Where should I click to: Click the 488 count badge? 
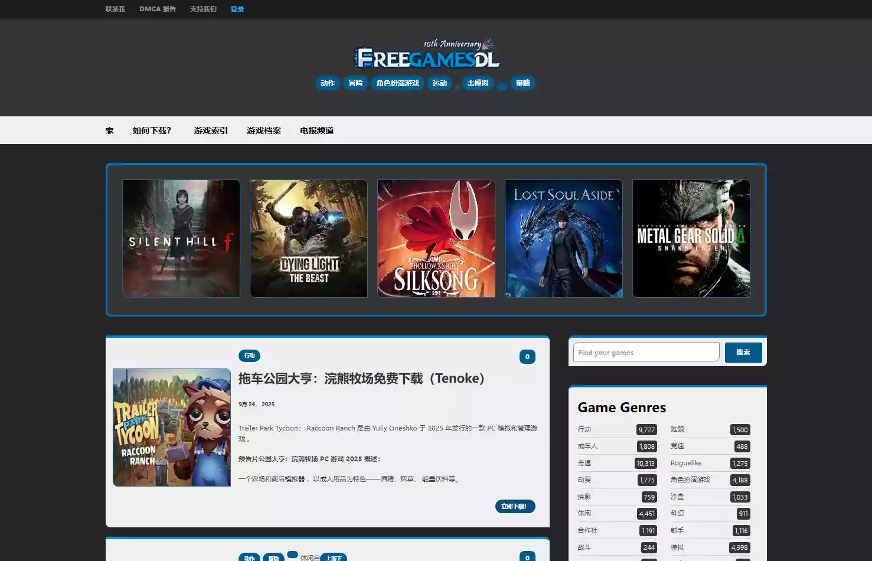point(742,446)
